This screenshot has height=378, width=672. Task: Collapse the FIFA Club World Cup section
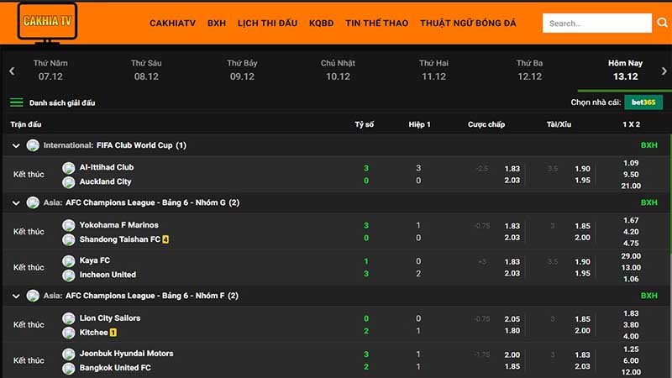(x=16, y=145)
